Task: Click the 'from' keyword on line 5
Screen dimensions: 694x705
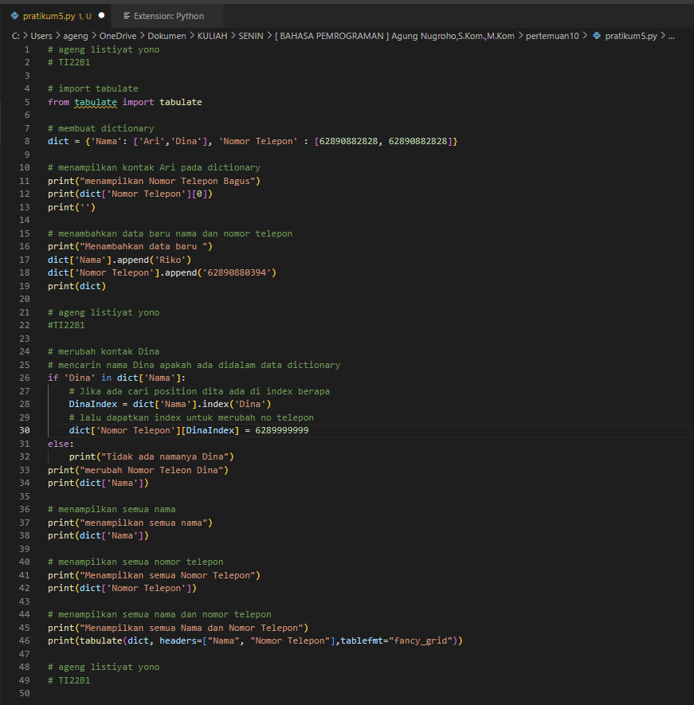Action: 58,102
